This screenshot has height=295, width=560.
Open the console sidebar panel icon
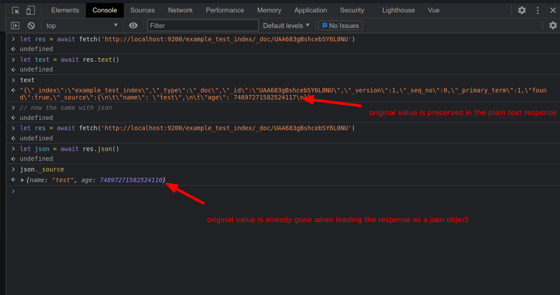coord(15,25)
